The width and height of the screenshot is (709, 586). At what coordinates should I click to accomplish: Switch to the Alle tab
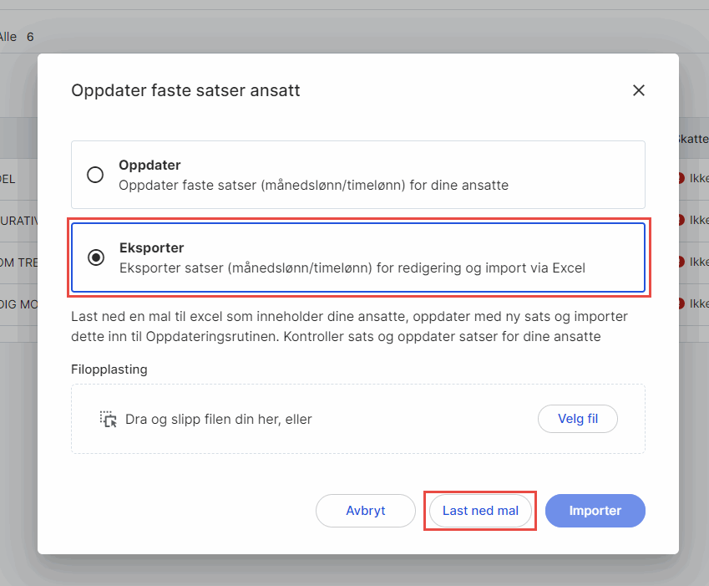(x=8, y=37)
